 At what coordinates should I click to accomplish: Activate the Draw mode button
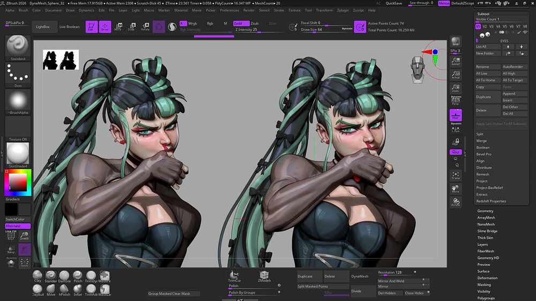(105, 27)
